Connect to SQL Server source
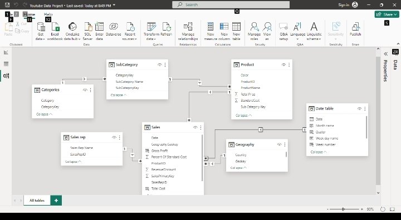This screenshot has width=401, height=220. 87,31
